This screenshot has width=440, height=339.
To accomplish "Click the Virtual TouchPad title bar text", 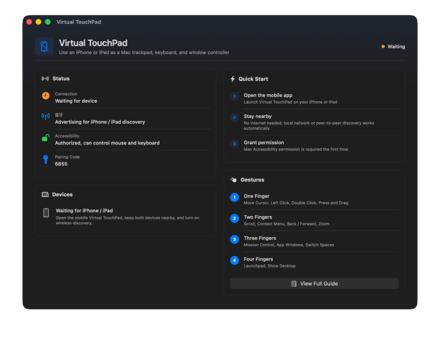I will click(x=79, y=22).
